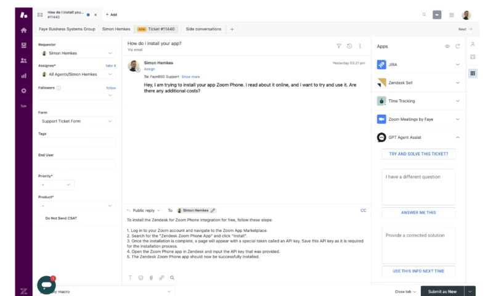Screen dimensions: 493x296
Task: Open the Home view in sidebar
Action: [23, 30]
